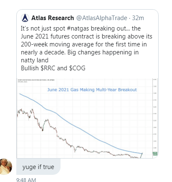Select the $COG cashtag

coord(77,68)
